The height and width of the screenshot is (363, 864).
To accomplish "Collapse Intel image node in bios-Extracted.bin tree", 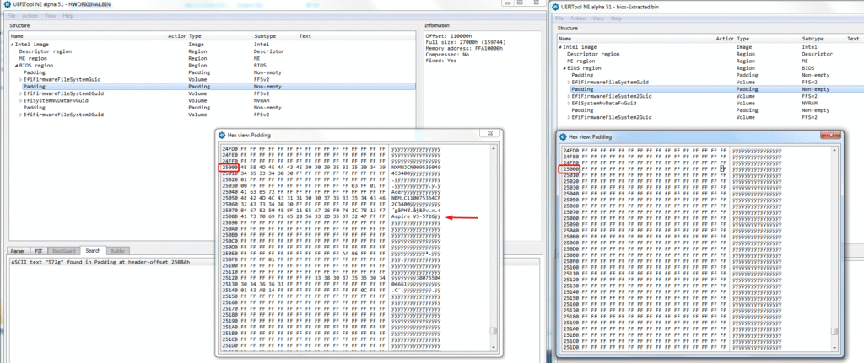I will pyautogui.click(x=560, y=47).
